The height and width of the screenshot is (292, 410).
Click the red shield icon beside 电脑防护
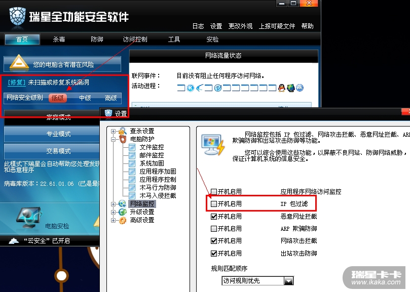(122, 139)
